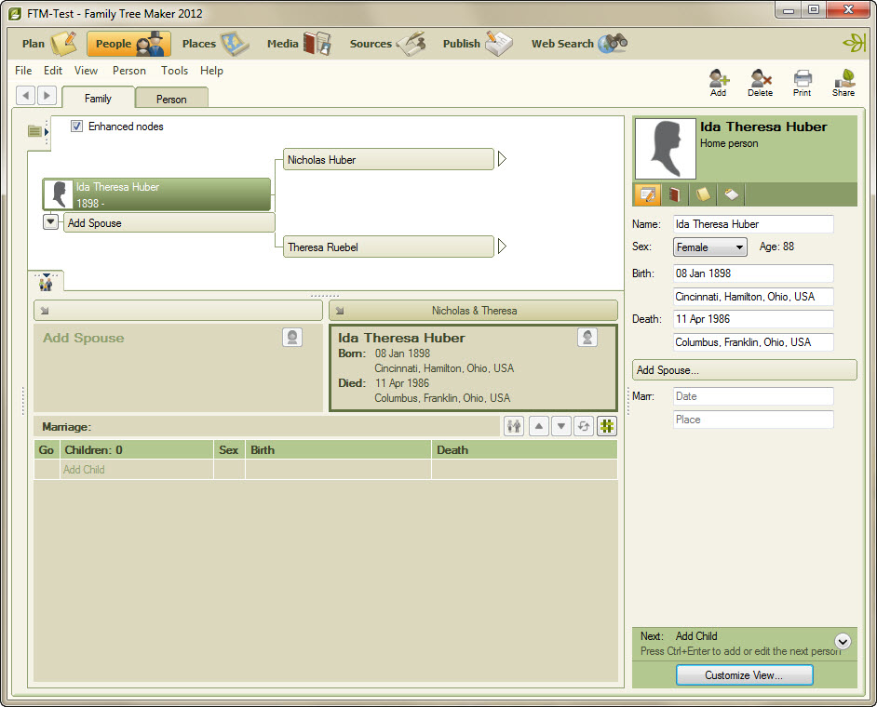The image size is (877, 707).
Task: Click the Add person icon
Action: pos(718,83)
